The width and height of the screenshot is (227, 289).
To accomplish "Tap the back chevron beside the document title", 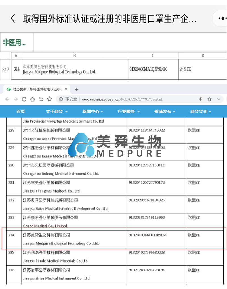I will tap(13, 18).
